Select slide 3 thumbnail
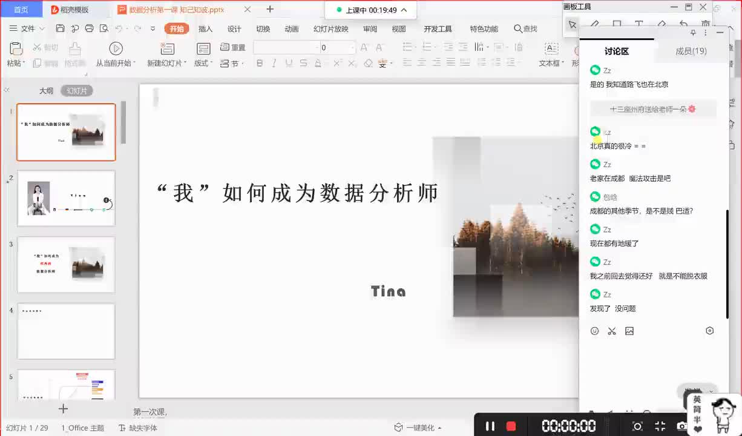The width and height of the screenshot is (742, 436). click(x=66, y=265)
